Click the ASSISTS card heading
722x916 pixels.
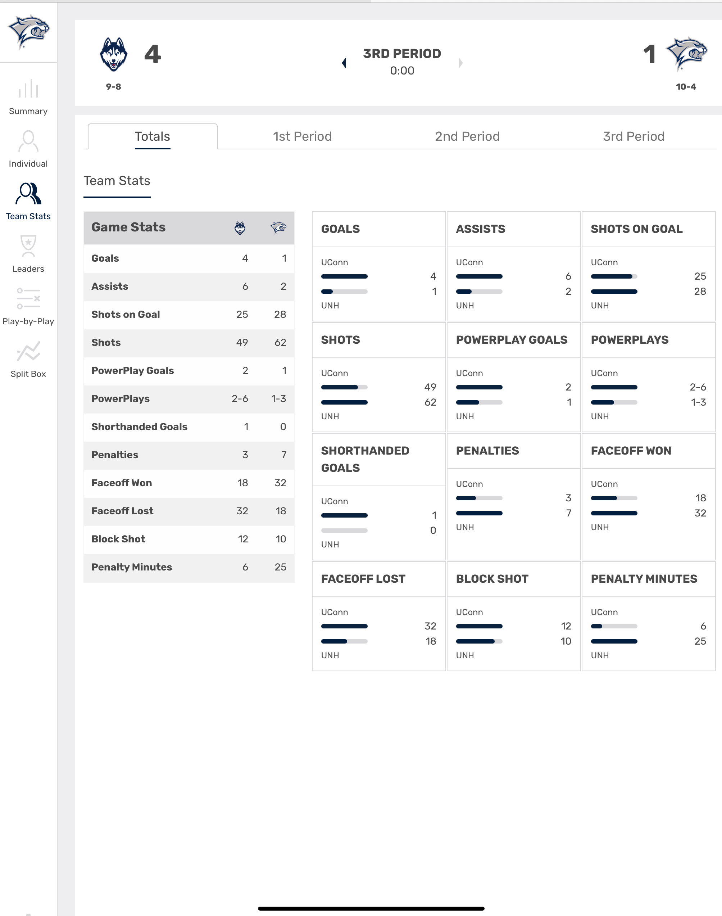click(481, 229)
